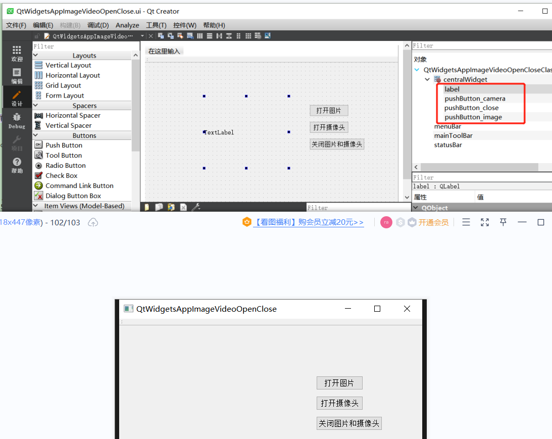Open Help (帮助) mode in sidebar
Viewport: 552px width, 439px height.
point(17,166)
